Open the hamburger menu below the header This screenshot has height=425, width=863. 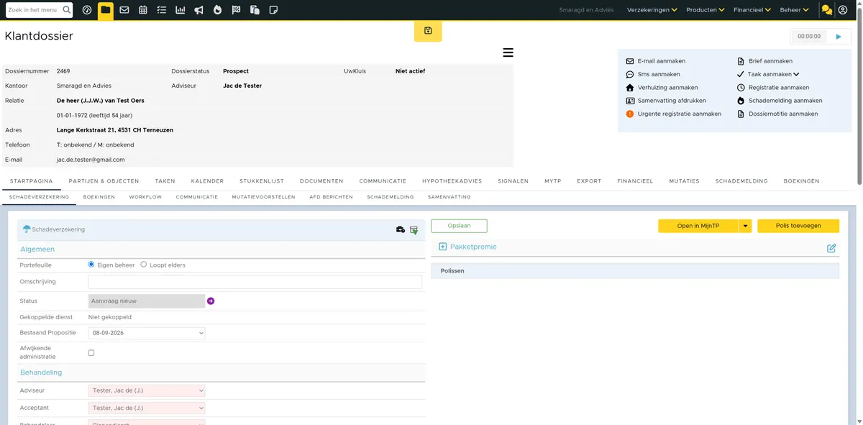click(x=508, y=52)
